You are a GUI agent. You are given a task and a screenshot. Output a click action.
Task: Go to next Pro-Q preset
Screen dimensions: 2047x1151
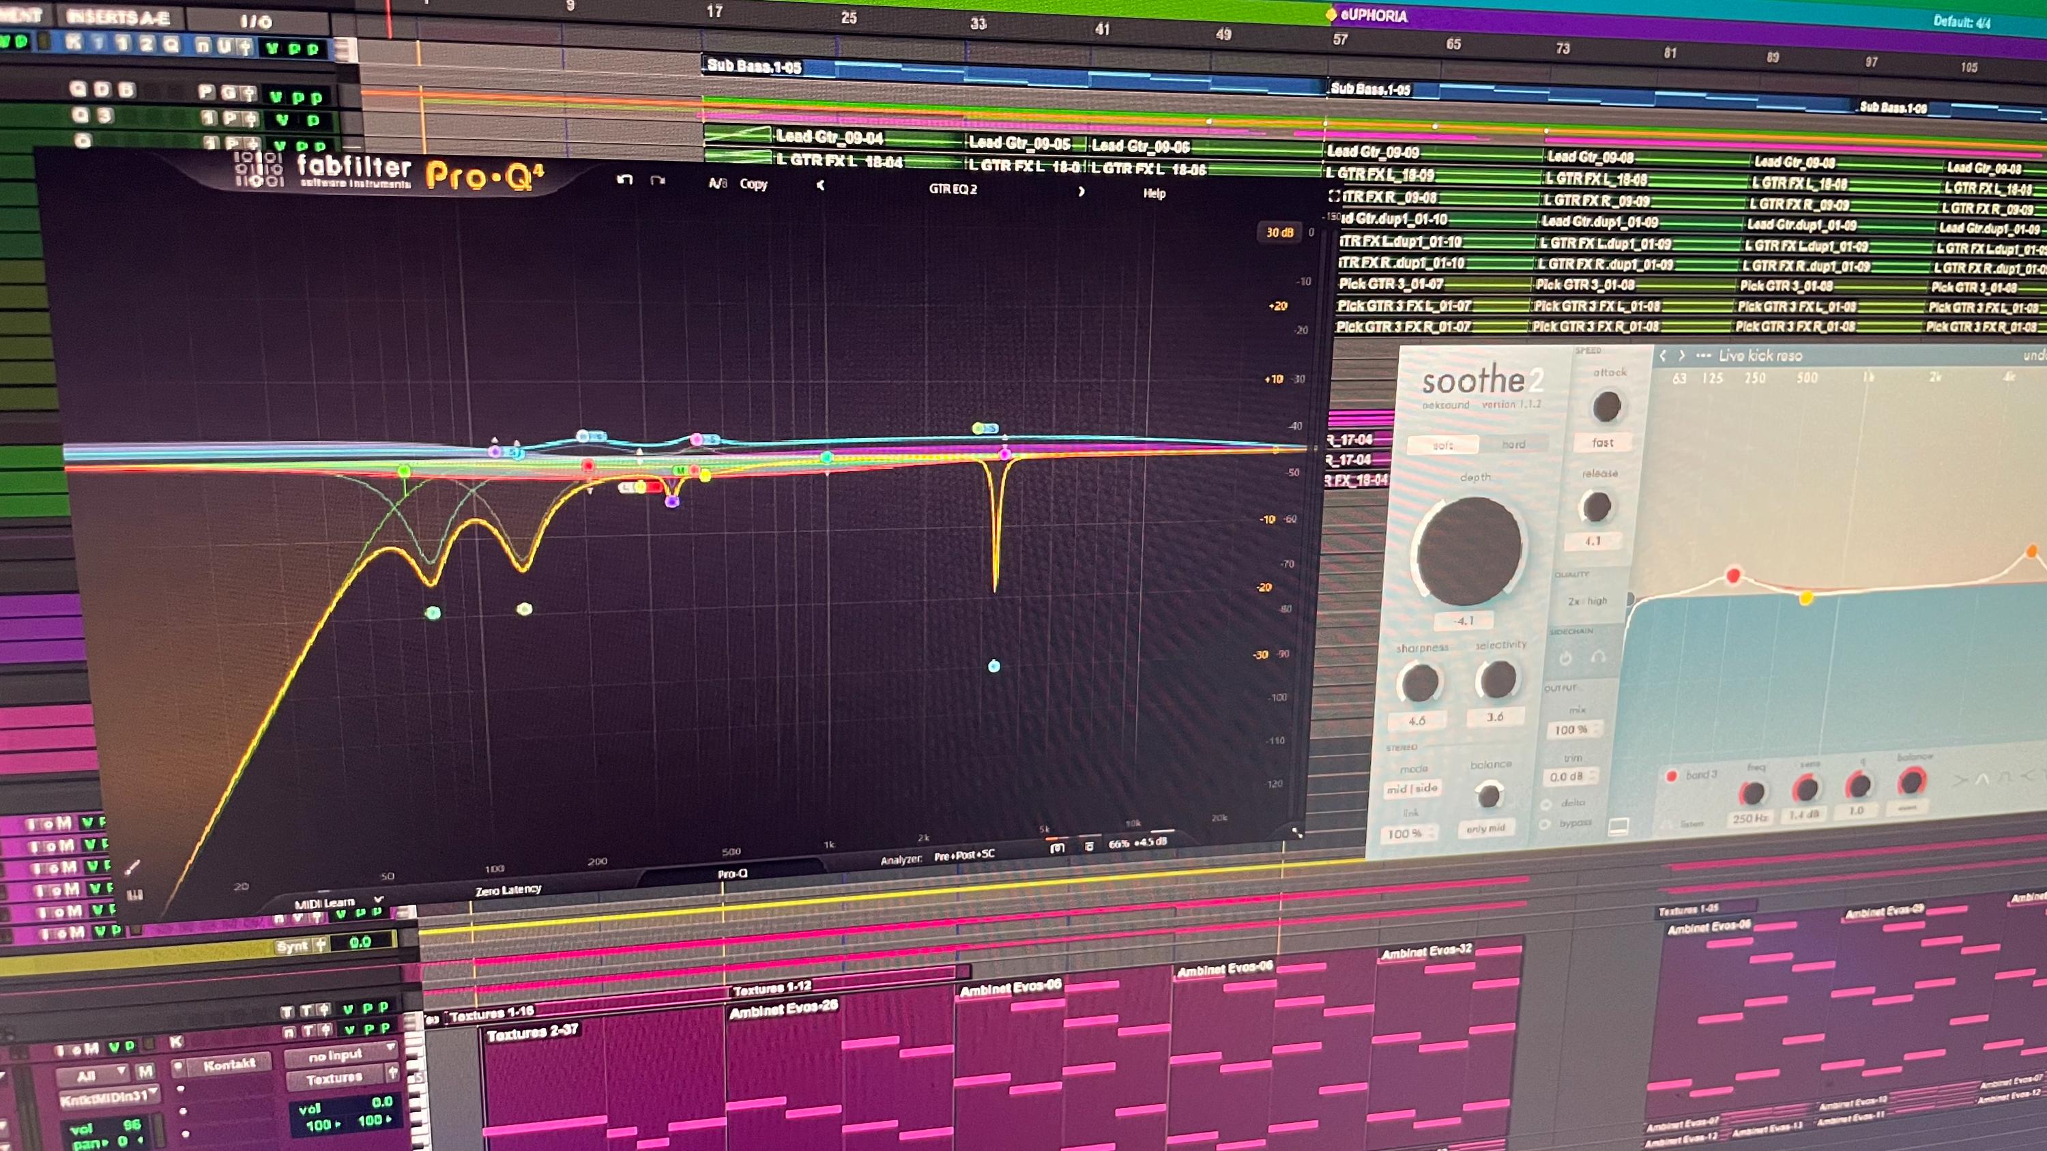pyautogui.click(x=1081, y=192)
